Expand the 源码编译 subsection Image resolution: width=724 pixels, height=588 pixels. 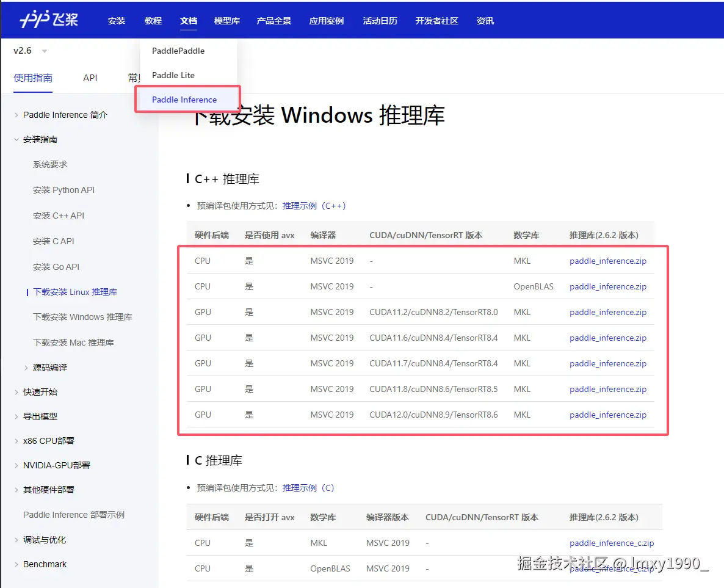point(50,368)
